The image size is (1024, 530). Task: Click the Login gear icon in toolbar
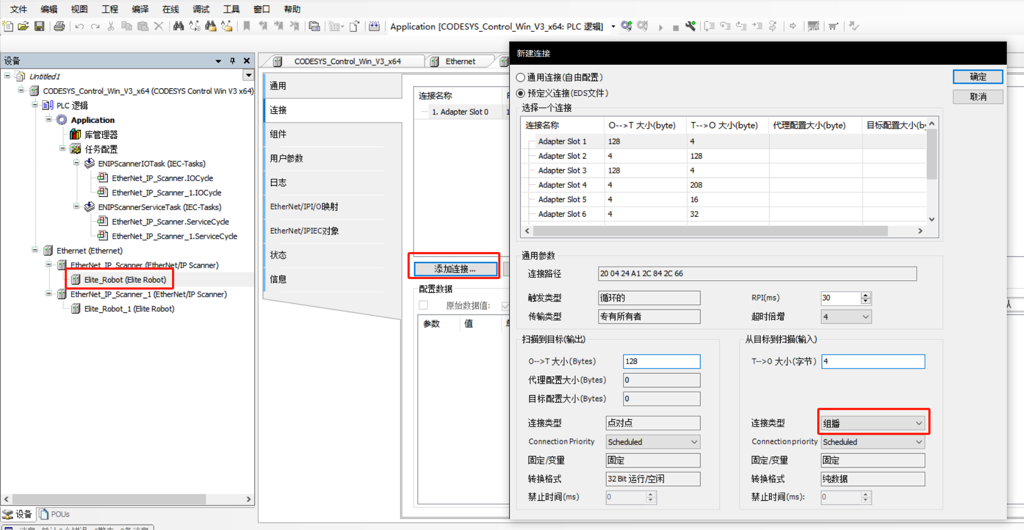click(626, 26)
